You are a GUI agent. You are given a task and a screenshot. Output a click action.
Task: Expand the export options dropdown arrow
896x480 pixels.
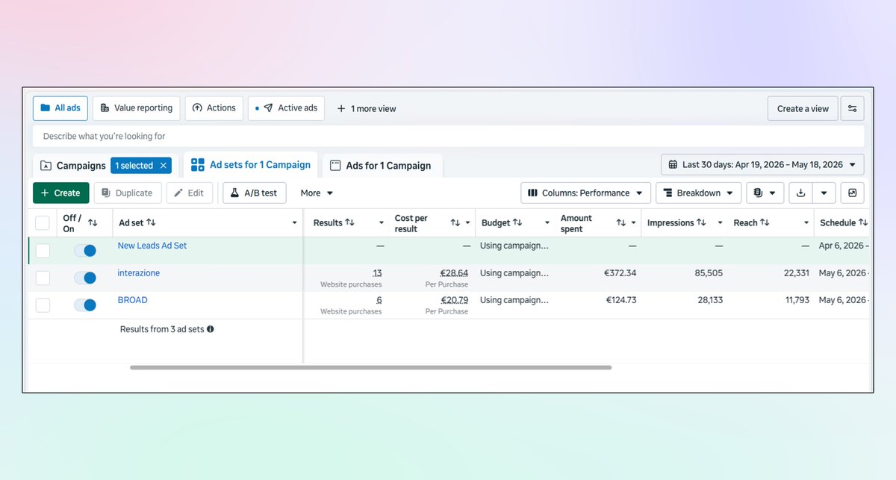[x=824, y=193]
